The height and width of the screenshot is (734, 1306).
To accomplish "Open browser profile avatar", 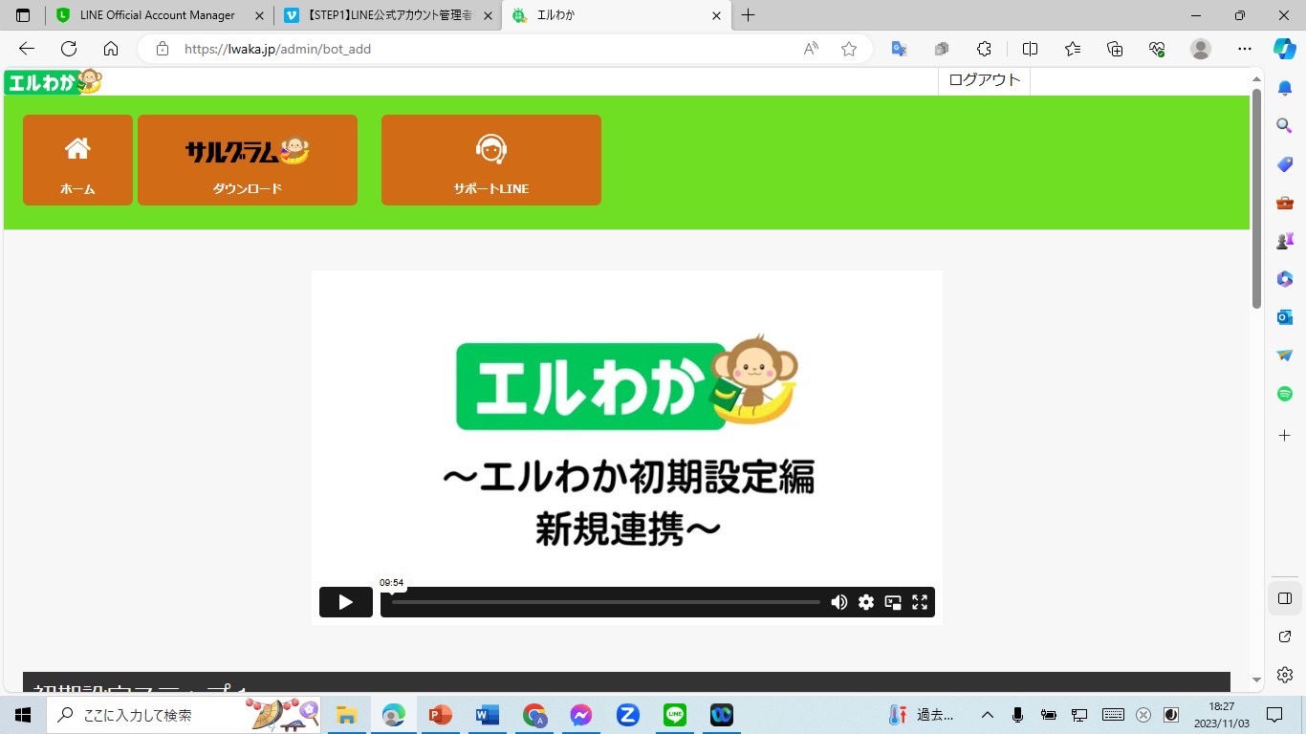I will coord(1201,49).
